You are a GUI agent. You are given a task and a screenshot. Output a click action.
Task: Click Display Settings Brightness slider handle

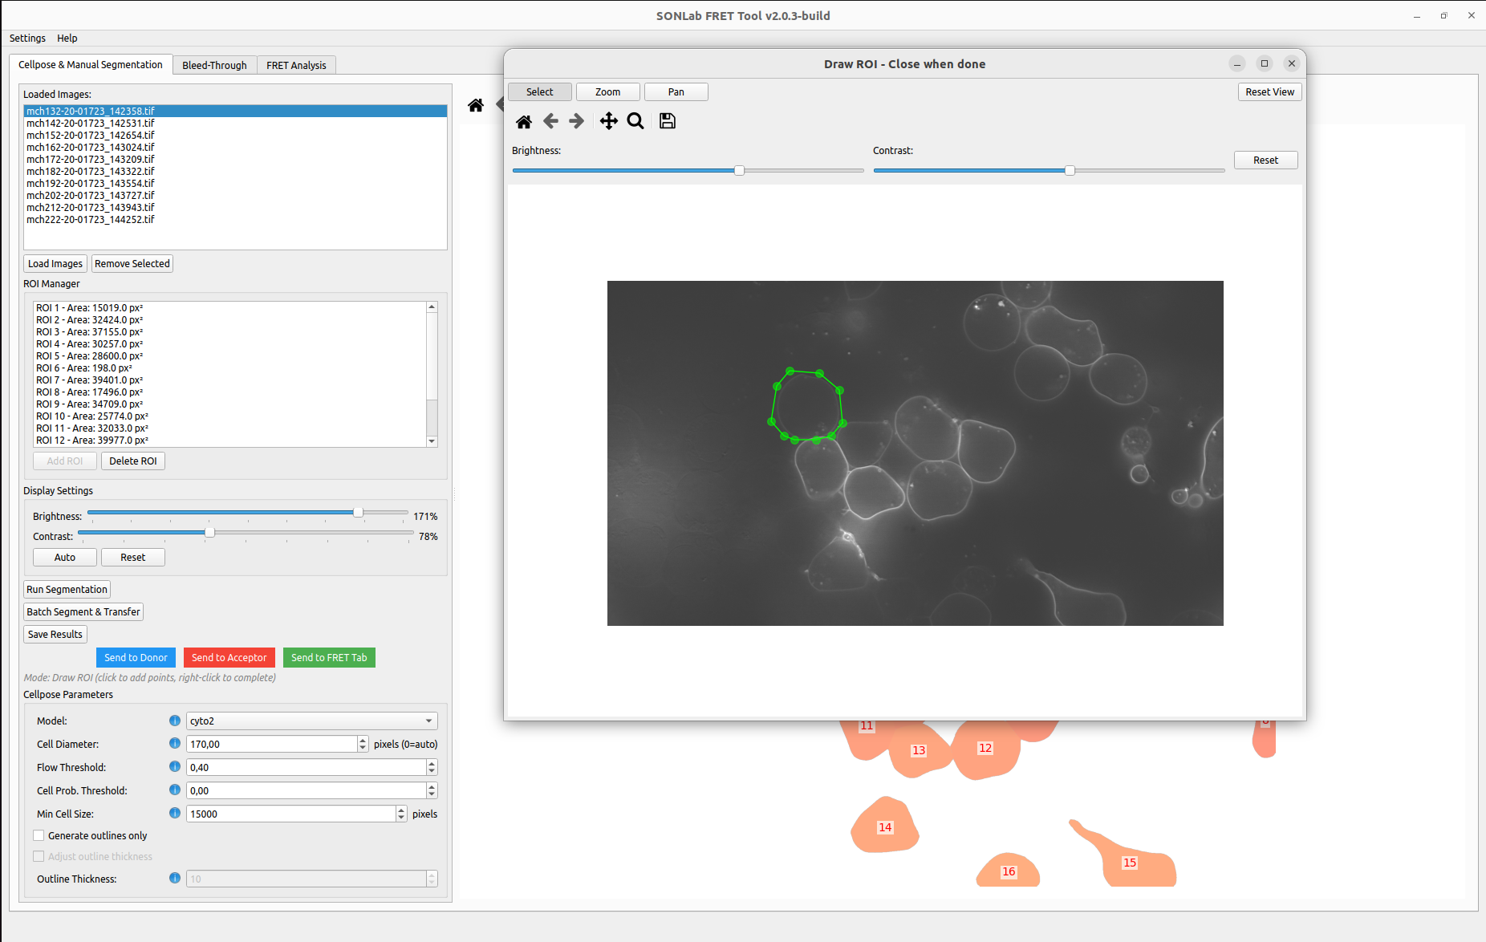tap(358, 513)
